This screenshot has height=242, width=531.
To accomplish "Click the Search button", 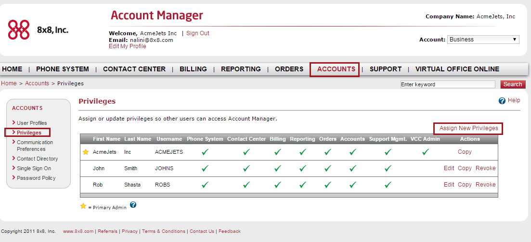I will point(513,84).
